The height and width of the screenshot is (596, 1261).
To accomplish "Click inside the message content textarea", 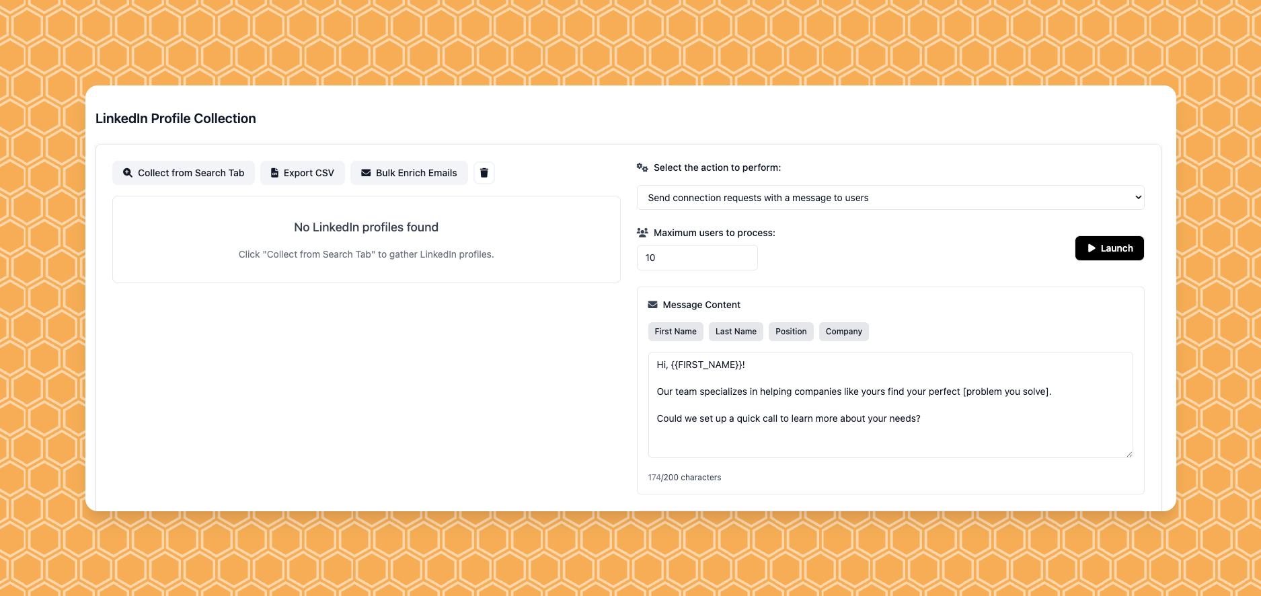I will [x=890, y=405].
